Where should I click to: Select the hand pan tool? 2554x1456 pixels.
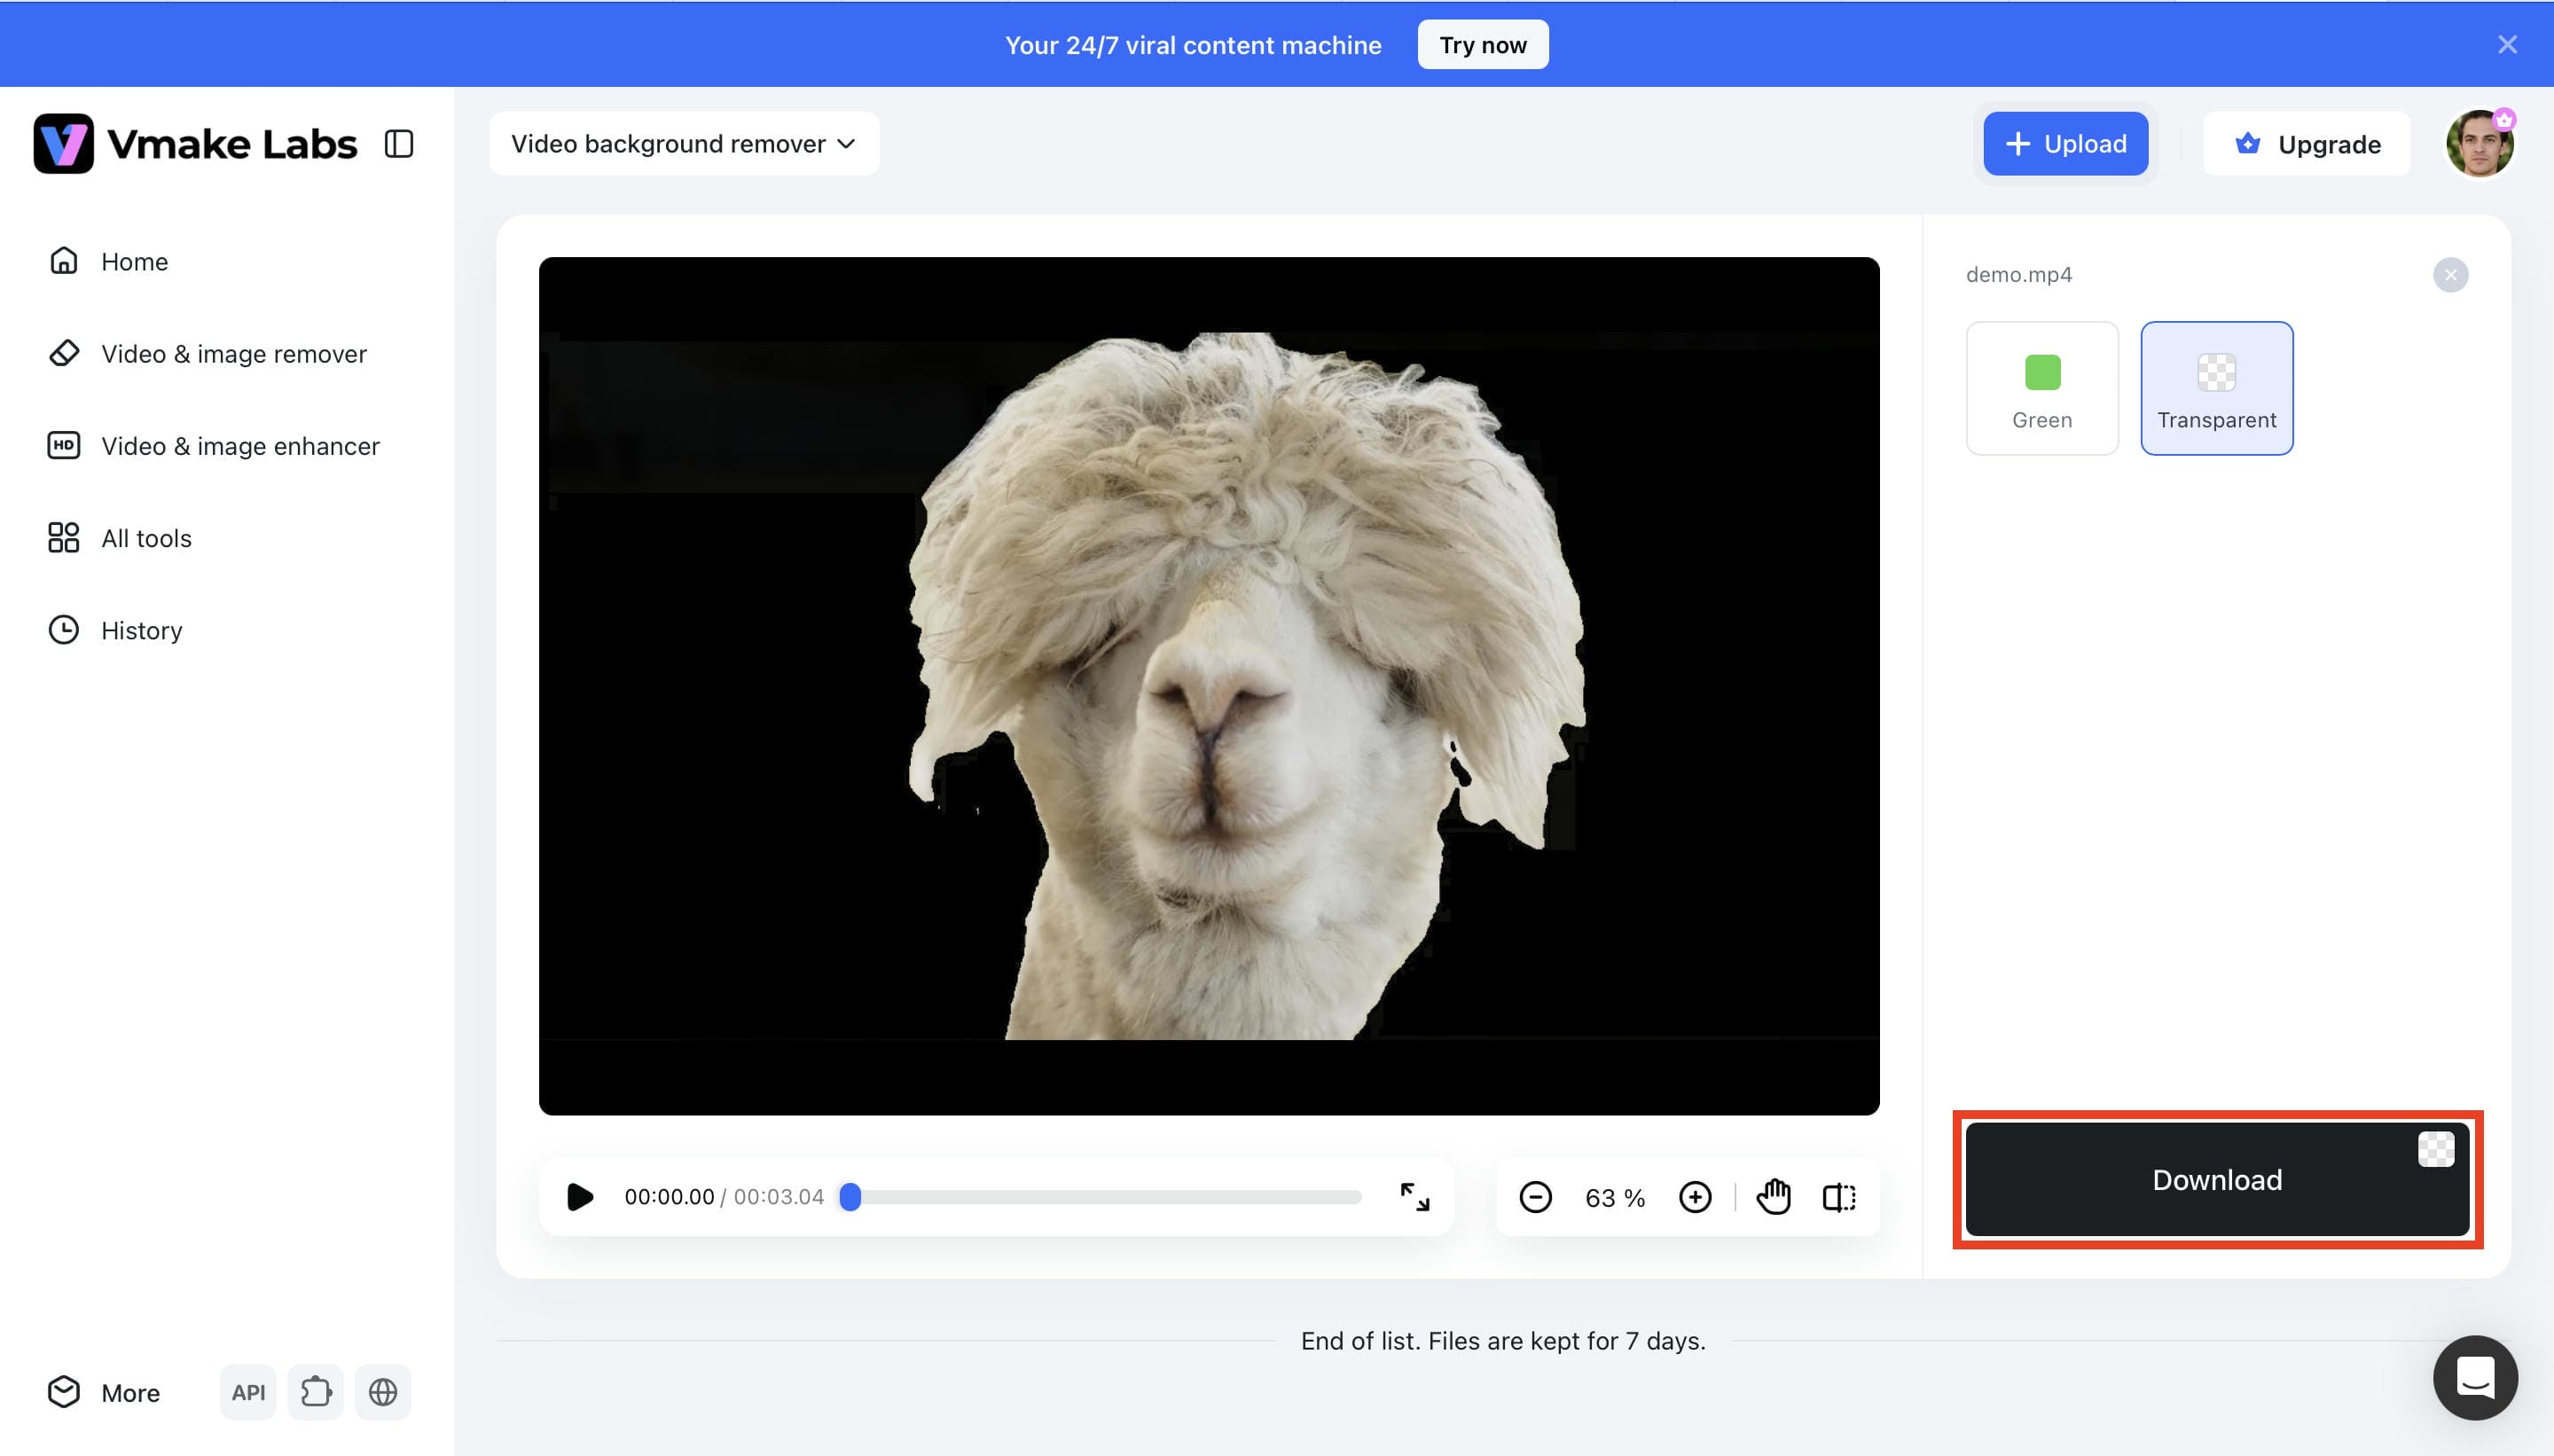coord(1774,1197)
